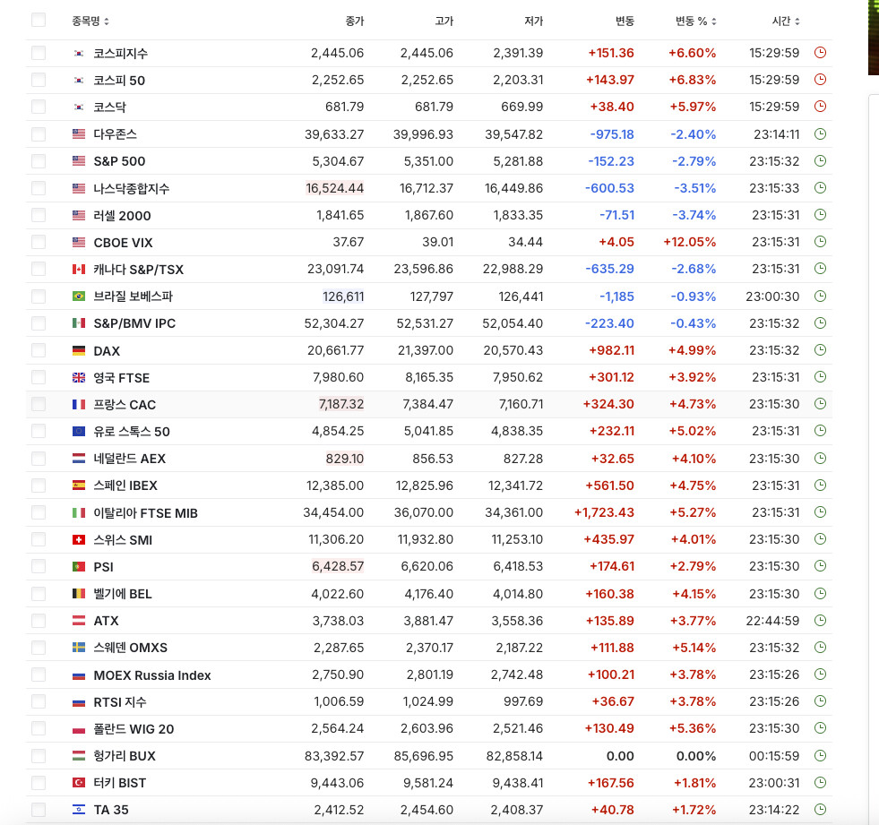Click the green clock icon for 다우존스

click(x=820, y=134)
